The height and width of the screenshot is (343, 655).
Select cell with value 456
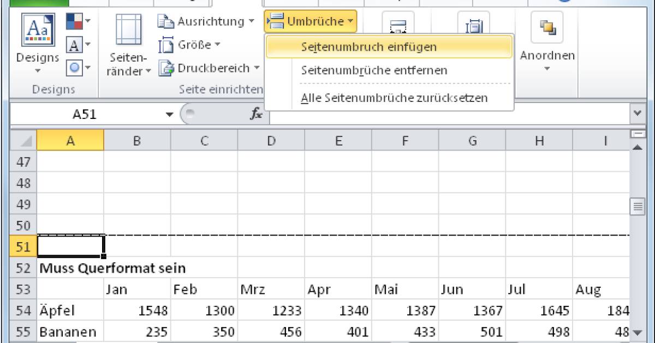coord(271,332)
